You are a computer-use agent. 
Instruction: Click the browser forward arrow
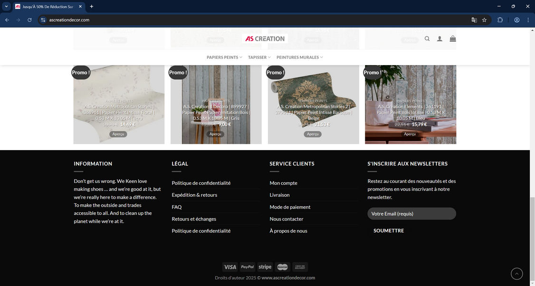(x=19, y=20)
